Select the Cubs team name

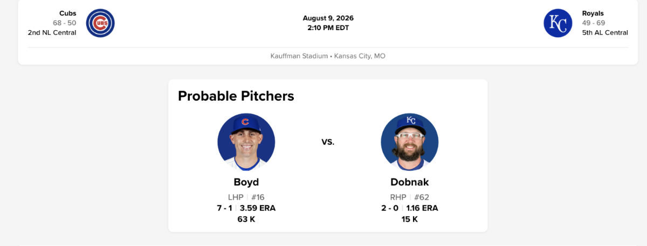point(67,13)
